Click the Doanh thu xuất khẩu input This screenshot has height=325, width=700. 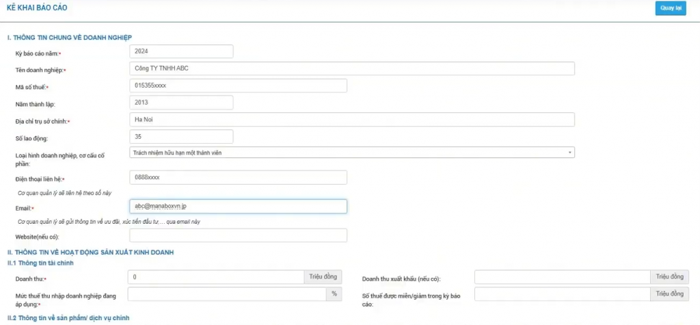[561, 277]
